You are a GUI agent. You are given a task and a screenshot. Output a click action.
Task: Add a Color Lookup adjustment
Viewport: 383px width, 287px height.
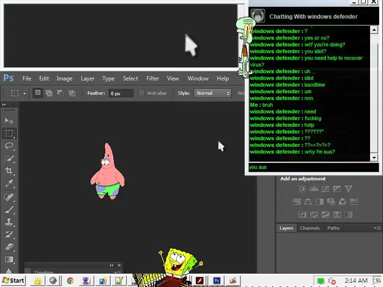[x=354, y=201]
